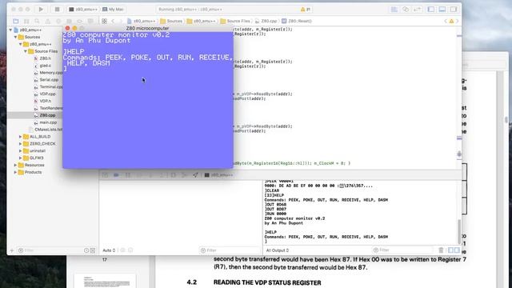The width and height of the screenshot is (512, 288).
Task: Toggle the Utilities panel visibility
Action: 454,9
